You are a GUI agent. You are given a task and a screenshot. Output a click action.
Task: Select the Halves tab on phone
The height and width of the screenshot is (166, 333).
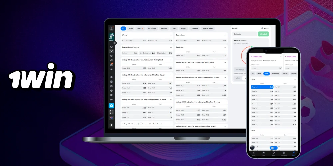[285, 74]
